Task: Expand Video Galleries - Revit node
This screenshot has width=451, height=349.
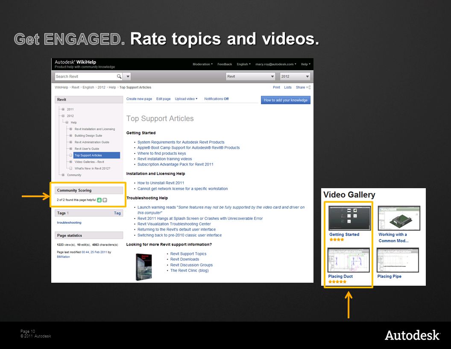Action: (x=70, y=162)
